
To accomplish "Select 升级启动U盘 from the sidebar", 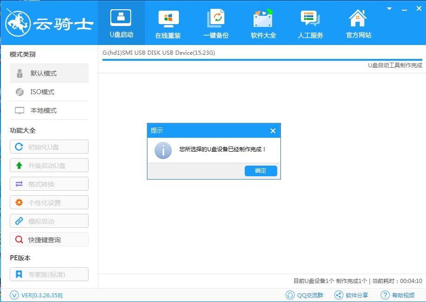I will pos(49,165).
